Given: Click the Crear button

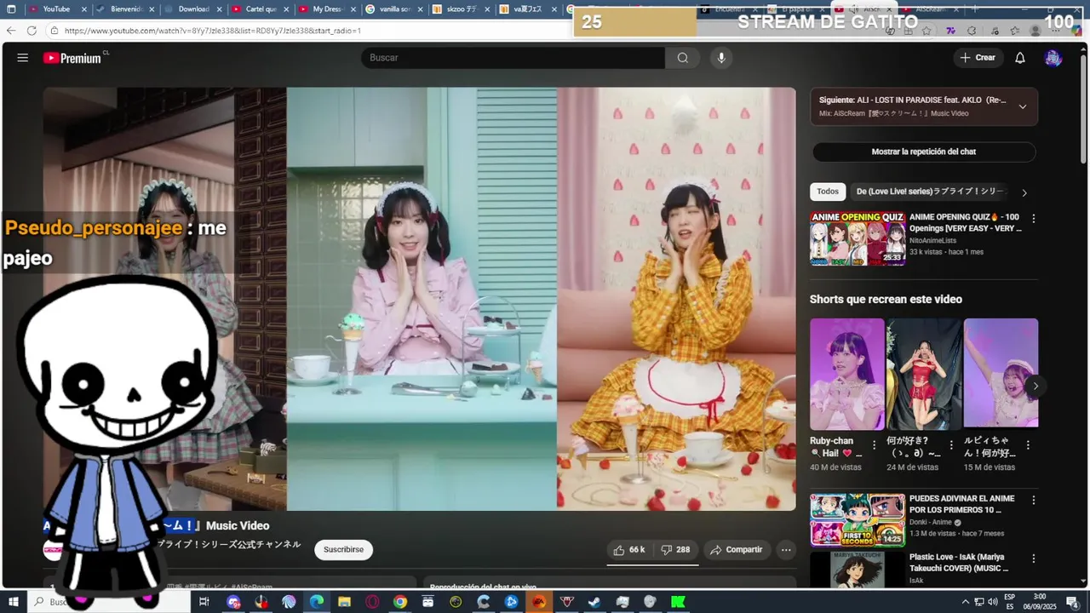Looking at the screenshot, I should coord(978,58).
